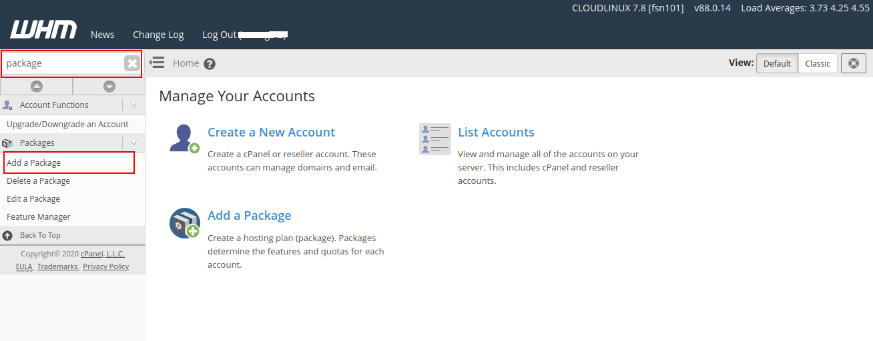Select Delete a Package in sidebar

point(38,180)
